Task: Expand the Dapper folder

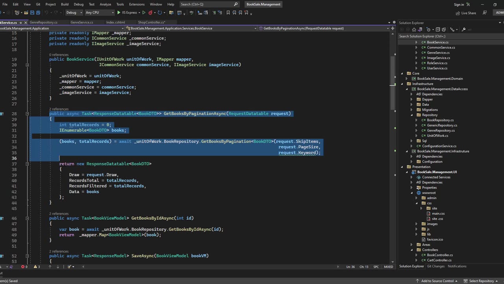Action: [x=411, y=99]
